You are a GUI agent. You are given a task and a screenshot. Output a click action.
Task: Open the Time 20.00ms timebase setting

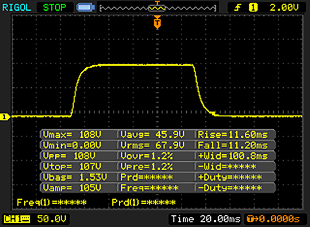coord(205,219)
